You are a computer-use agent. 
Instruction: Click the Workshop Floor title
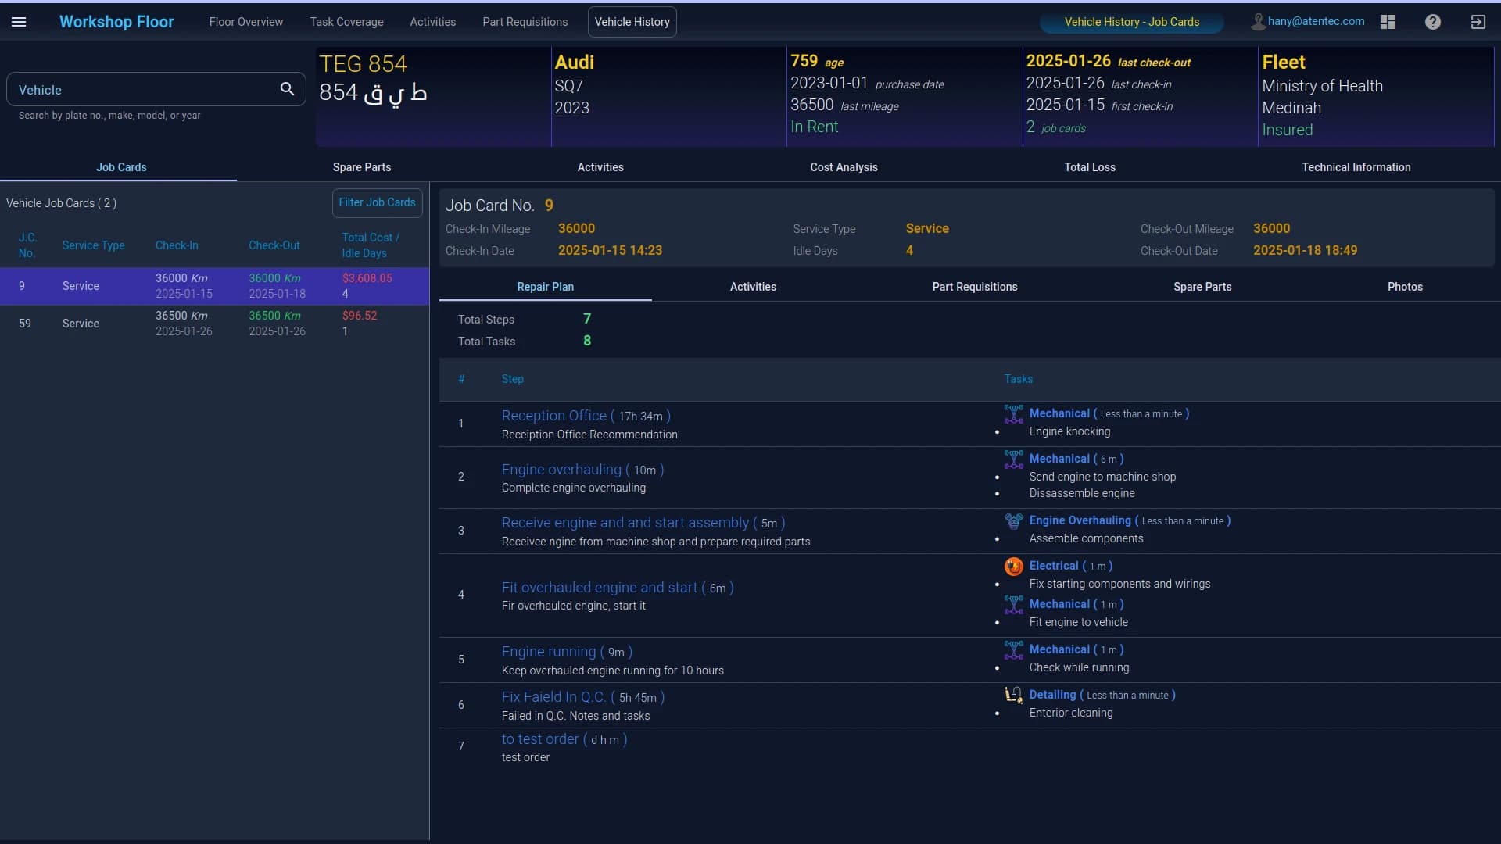tap(116, 22)
